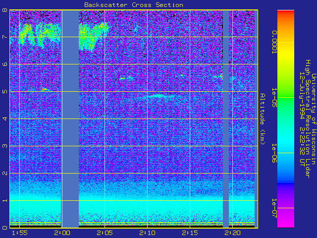Click the 2:10 time axis label
This screenshot has width=317, height=238.
pos(148,233)
